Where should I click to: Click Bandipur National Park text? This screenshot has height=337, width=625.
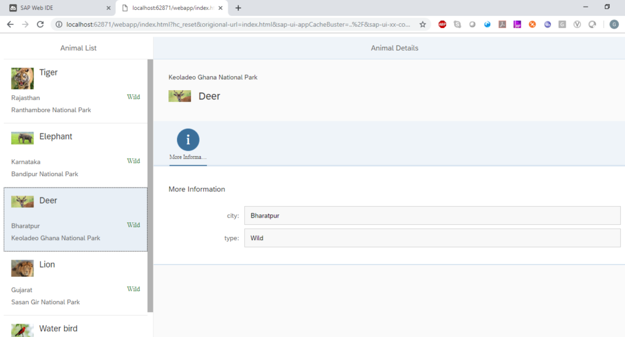45,174
